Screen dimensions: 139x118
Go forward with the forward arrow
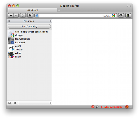coord(16,15)
